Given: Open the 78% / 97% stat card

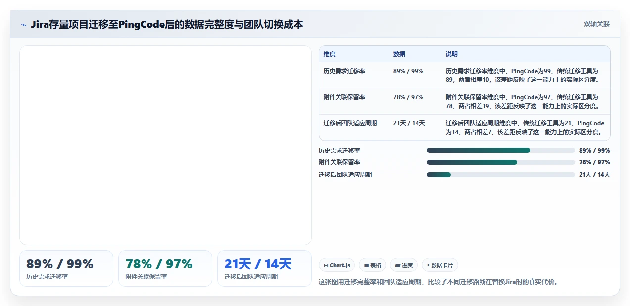Looking at the screenshot, I should (x=165, y=268).
